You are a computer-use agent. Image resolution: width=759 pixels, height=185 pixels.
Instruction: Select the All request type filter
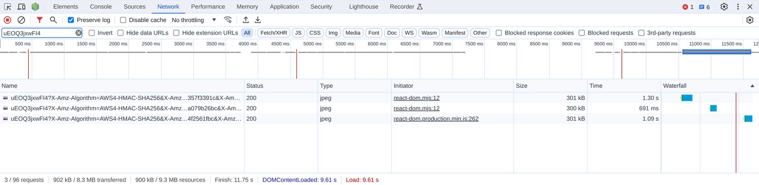tap(247, 33)
